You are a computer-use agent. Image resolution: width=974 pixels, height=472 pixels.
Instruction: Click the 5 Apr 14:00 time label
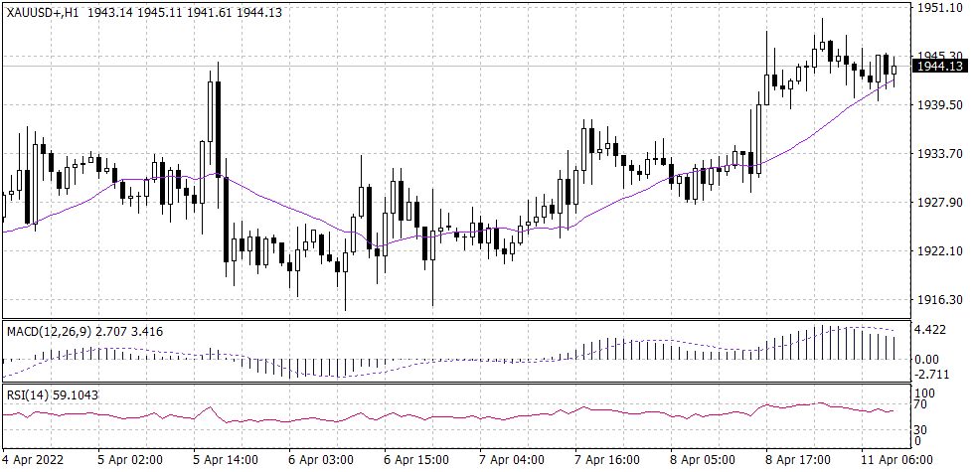coord(225,461)
